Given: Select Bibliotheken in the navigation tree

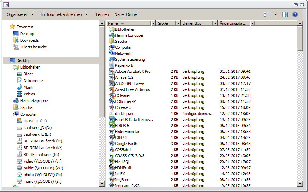Looking at the screenshot, I should pyautogui.click(x=30, y=67).
